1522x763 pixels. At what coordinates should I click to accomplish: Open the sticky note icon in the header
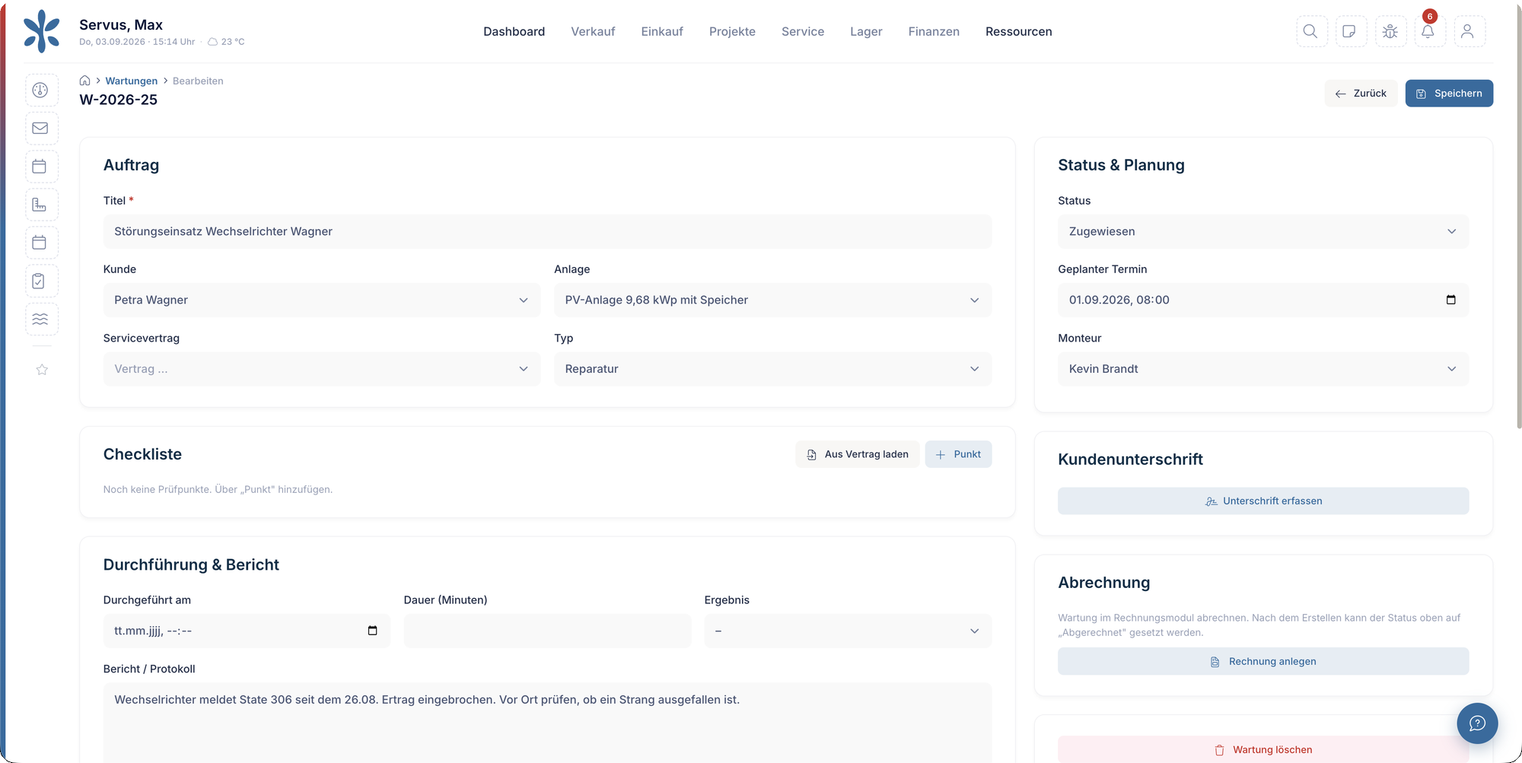click(1350, 31)
